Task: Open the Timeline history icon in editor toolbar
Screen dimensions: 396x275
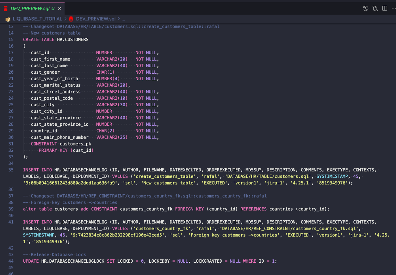Action: (x=365, y=8)
